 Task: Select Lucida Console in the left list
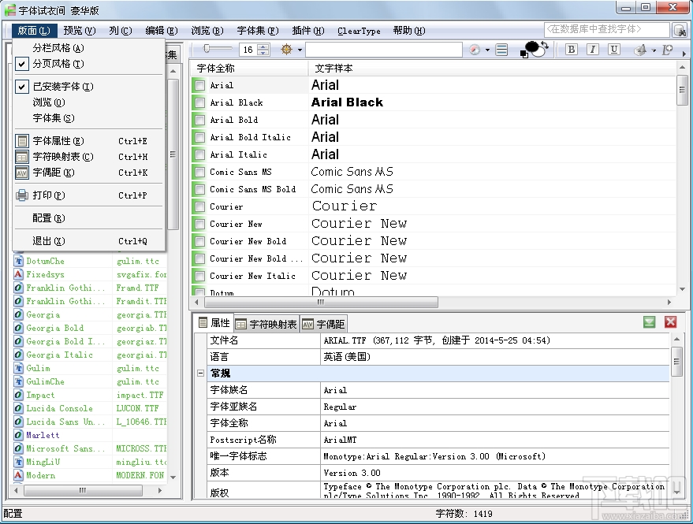[x=60, y=408]
